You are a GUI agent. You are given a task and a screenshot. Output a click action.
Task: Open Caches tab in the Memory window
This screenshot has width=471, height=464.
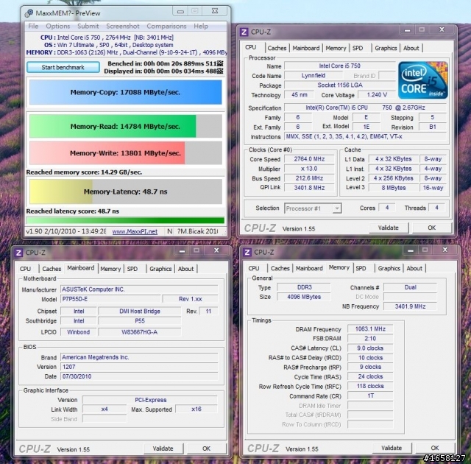tap(280, 268)
